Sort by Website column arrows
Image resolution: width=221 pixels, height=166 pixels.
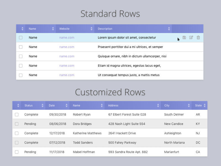pyautogui.click(x=91, y=29)
